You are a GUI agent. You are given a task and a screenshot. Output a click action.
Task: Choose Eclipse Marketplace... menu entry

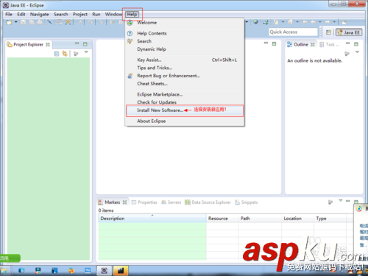[x=185, y=94]
